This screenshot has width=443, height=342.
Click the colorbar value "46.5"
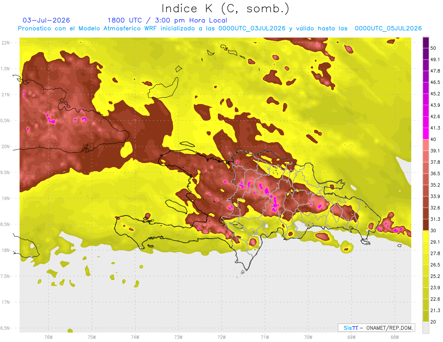click(435, 83)
